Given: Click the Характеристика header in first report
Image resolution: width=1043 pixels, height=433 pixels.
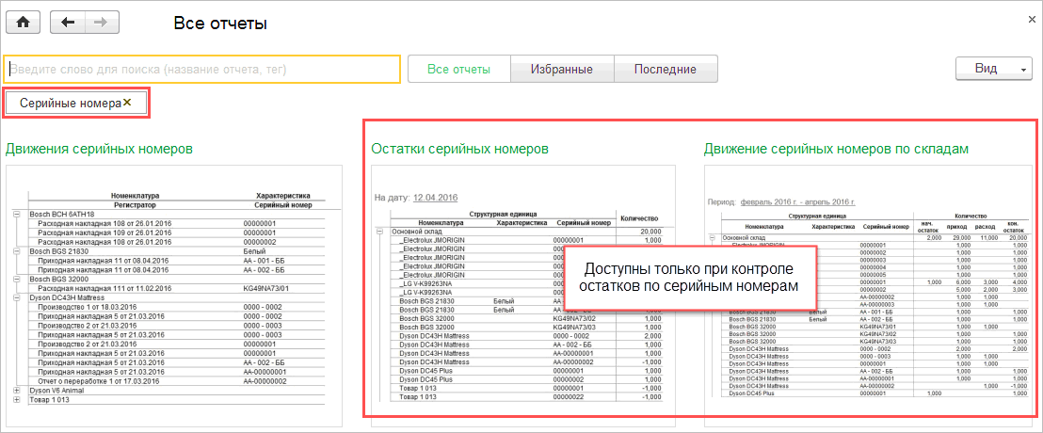Looking at the screenshot, I should pyautogui.click(x=282, y=196).
